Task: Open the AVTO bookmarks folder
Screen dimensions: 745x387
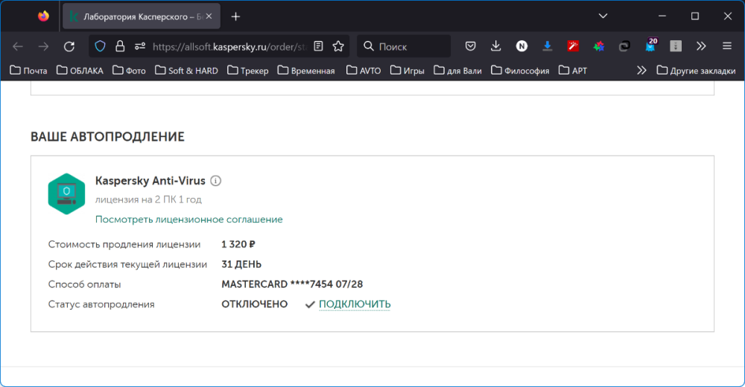Action: point(364,70)
